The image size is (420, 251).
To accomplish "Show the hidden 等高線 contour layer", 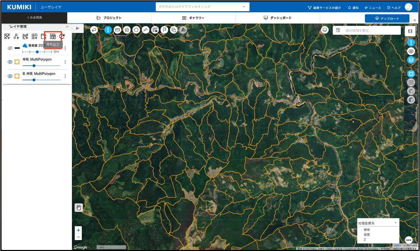I will click(10, 48).
